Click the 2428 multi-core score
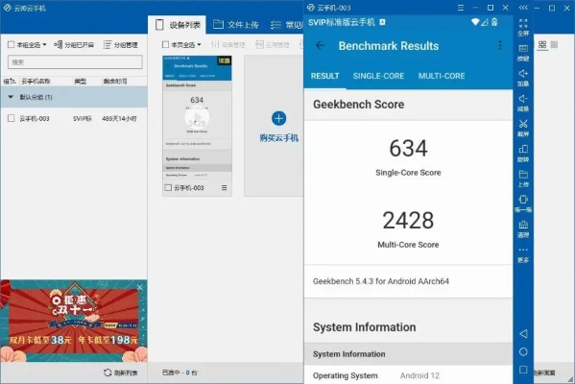The width and height of the screenshot is (575, 384). point(408,220)
